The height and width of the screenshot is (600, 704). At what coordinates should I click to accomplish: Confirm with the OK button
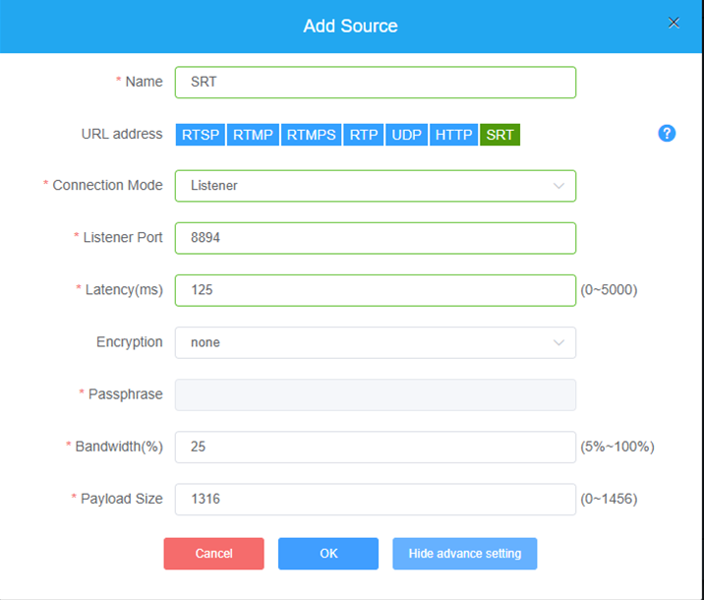328,554
